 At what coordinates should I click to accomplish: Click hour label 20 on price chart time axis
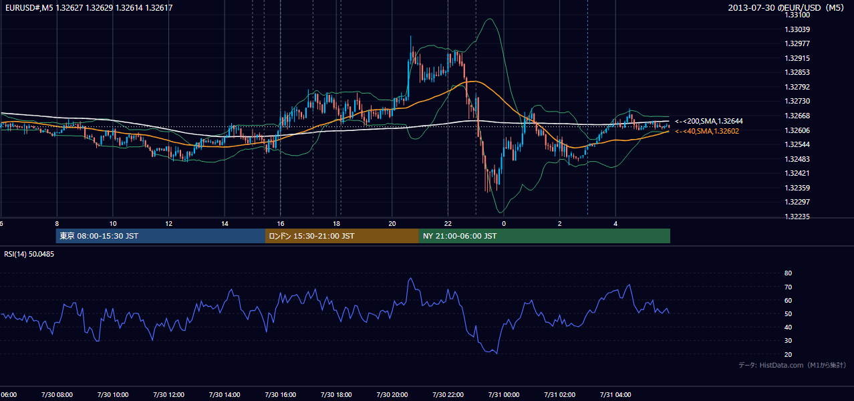[392, 223]
